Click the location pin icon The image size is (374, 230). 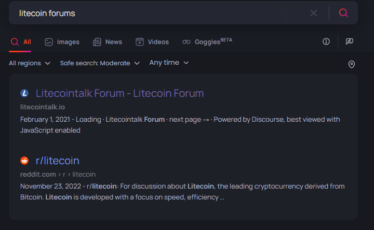pyautogui.click(x=351, y=64)
